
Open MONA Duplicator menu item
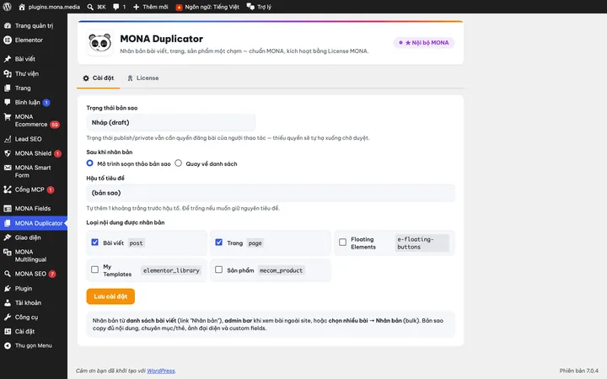click(x=34, y=223)
